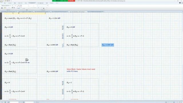Image resolution: width=183 pixels, height=103 pixels.
Task: Select the RA=1.234 kN result
Action: pyautogui.click(x=55, y=18)
